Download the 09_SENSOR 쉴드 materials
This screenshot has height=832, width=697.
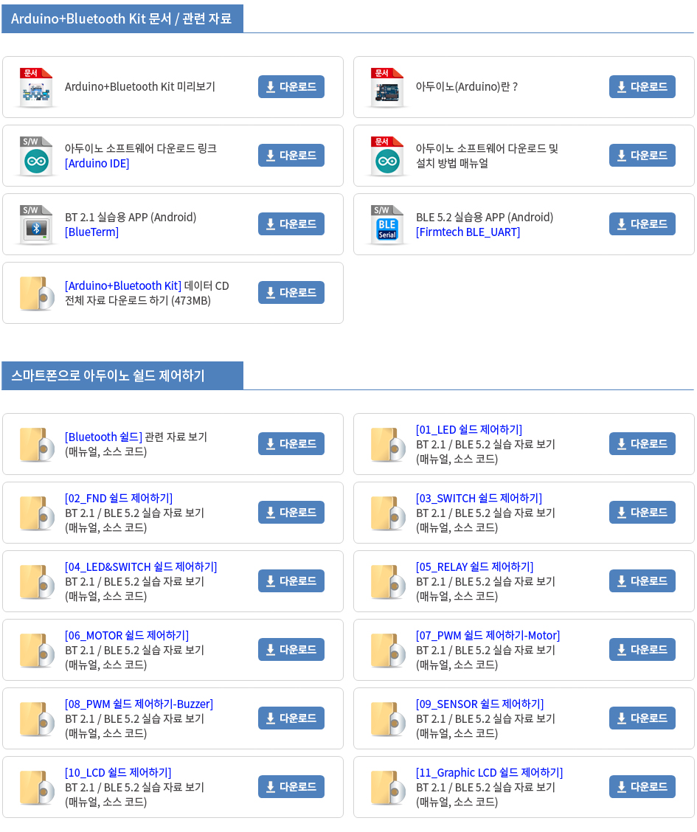pyautogui.click(x=642, y=718)
